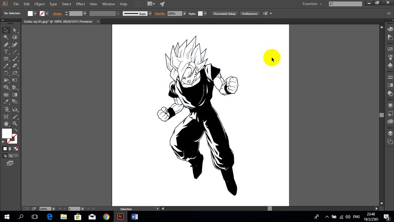Viewport: 394px width, 222px height.
Task: Select the Eraser tool
Action: tap(15, 66)
